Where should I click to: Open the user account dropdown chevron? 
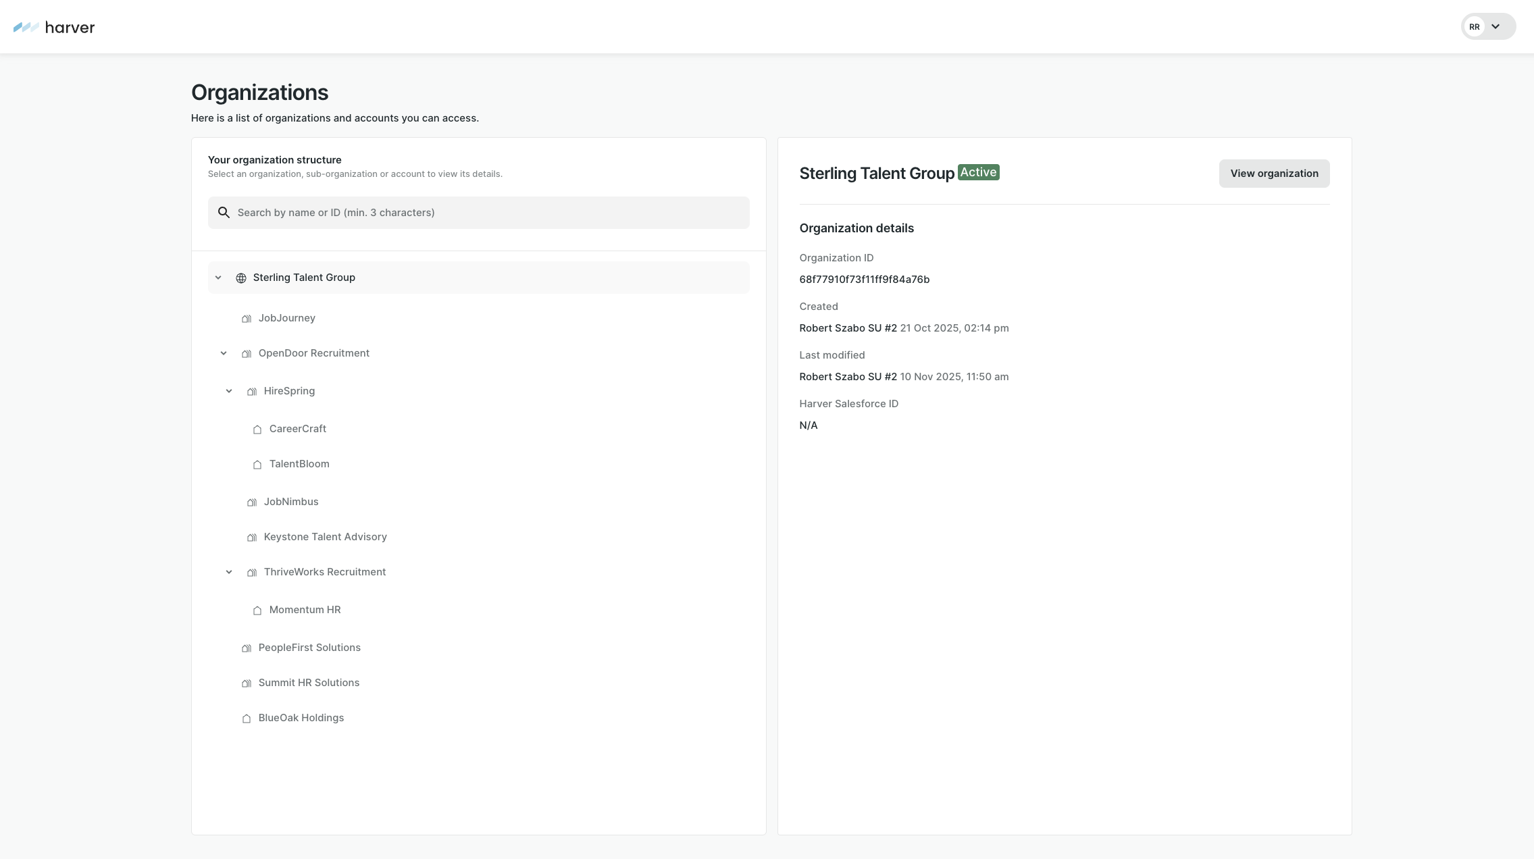(1495, 27)
